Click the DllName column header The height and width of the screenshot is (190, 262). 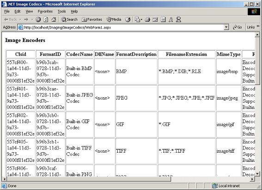tap(104, 54)
